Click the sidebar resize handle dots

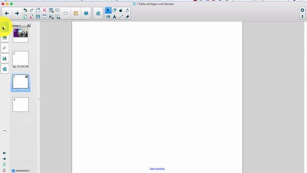[x=38, y=99]
